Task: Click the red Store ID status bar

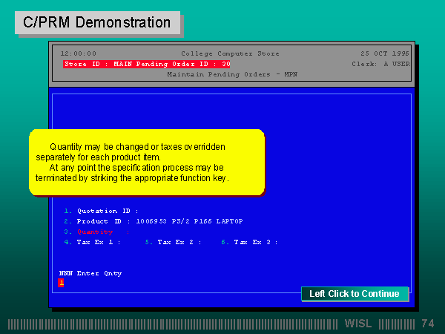Action: click(147, 65)
